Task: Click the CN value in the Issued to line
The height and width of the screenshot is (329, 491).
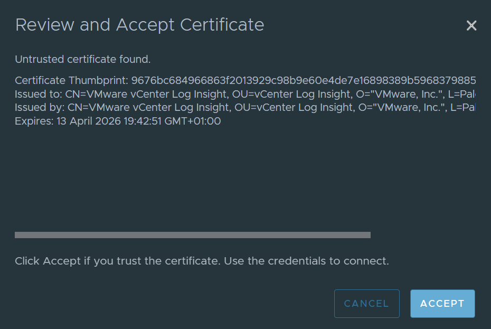Action: click(147, 94)
